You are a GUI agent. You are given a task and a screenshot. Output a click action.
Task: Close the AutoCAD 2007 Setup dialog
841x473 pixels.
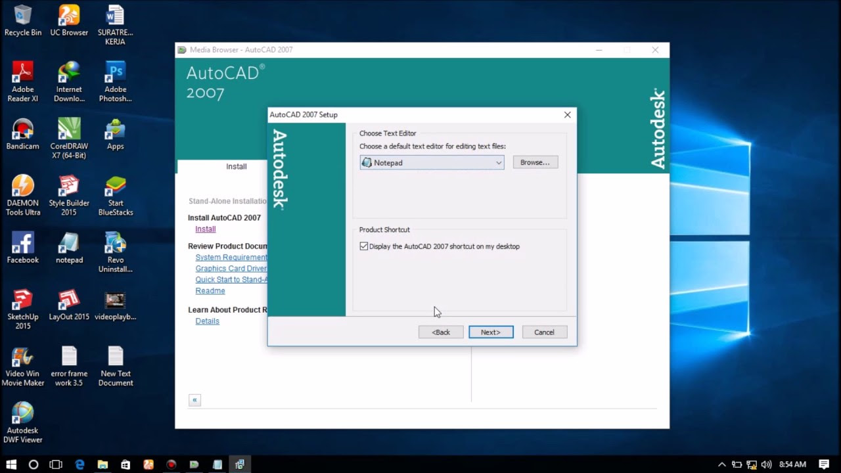(567, 115)
